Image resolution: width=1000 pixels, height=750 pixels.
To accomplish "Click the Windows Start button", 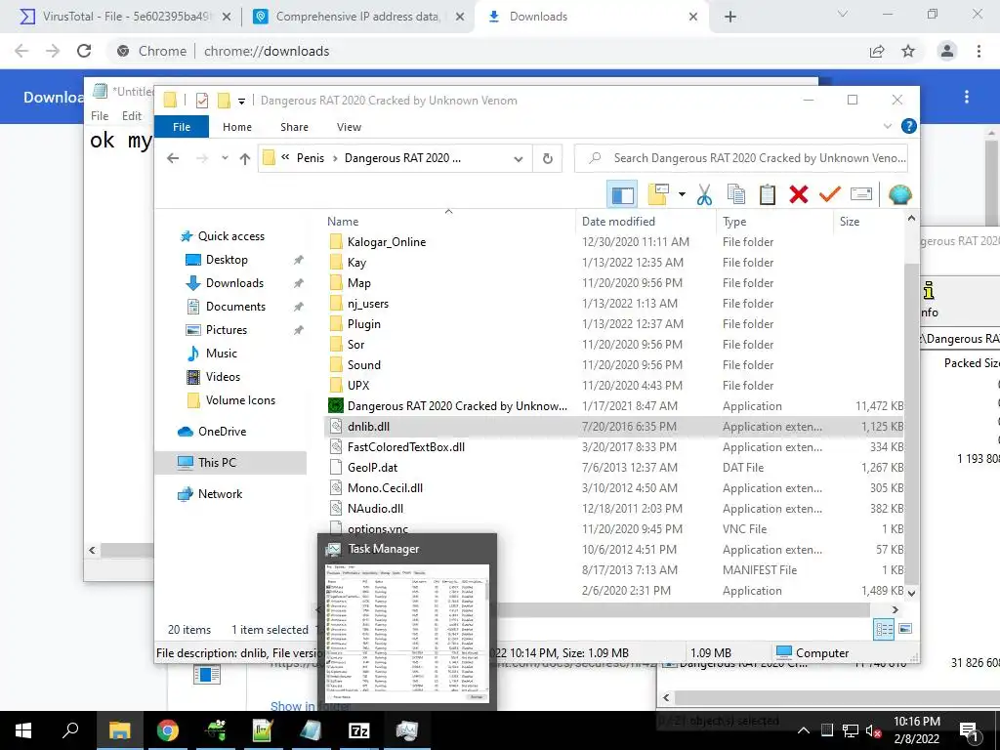I will click(23, 730).
